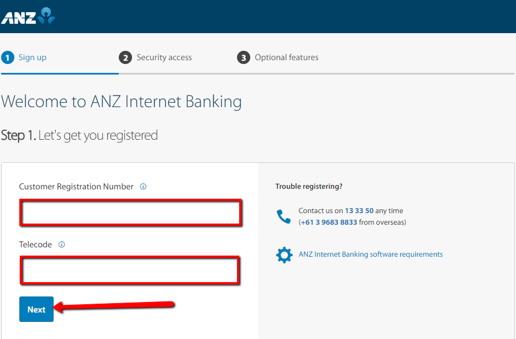Screen dimensions: 516x339
Task: Switch to the Security access tab
Action: 163,57
